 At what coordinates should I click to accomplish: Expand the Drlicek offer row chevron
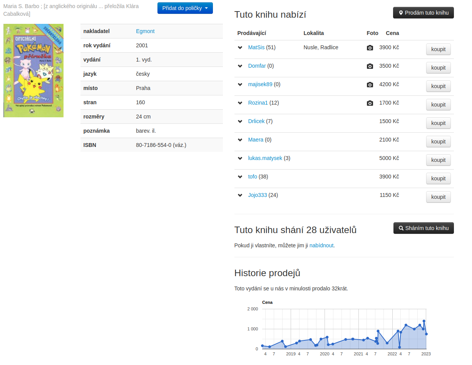click(x=240, y=122)
